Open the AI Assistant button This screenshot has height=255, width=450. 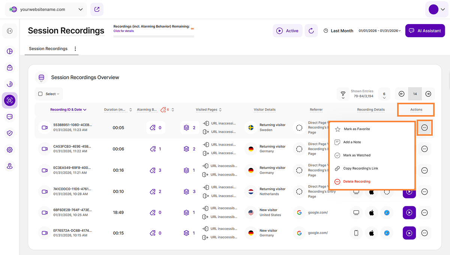(x=425, y=31)
